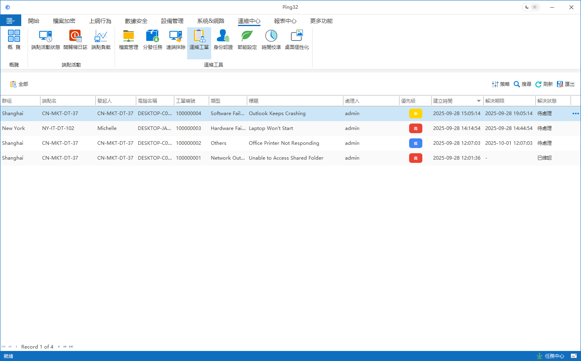Switch to the 數據安全 tab
The height and width of the screenshot is (361, 581).
click(x=136, y=21)
